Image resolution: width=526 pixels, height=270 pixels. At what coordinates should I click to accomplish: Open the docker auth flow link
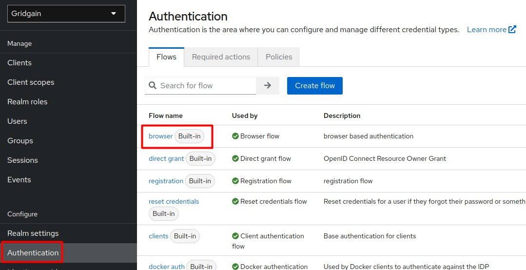coord(167,267)
